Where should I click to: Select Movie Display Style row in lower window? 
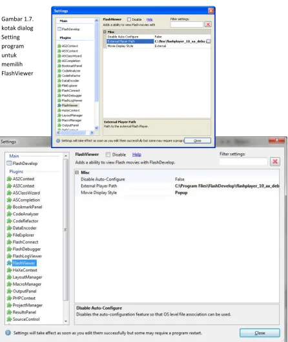tap(177, 193)
